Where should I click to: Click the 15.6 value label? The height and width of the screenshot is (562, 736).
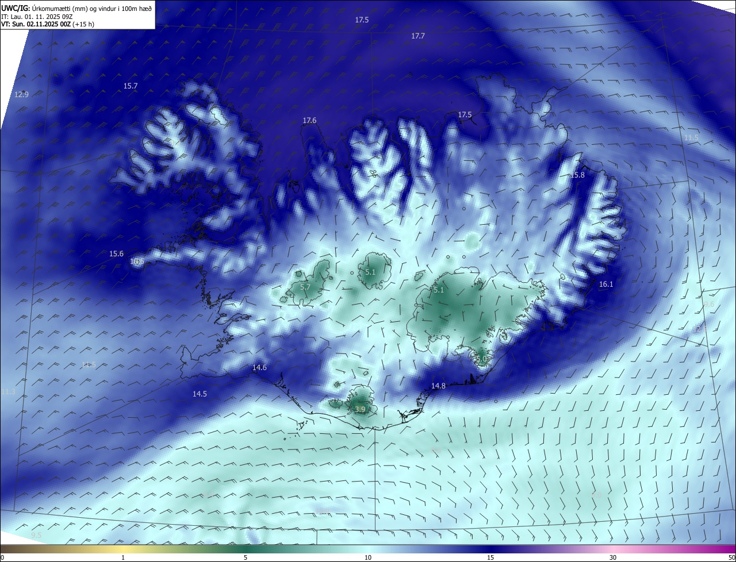(116, 253)
